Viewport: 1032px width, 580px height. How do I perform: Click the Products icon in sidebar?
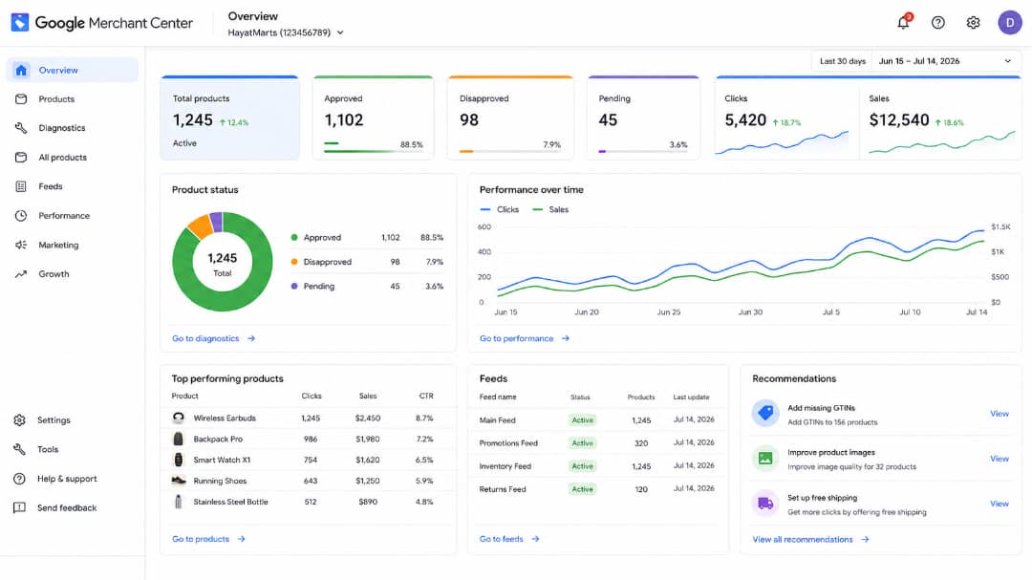(21, 98)
